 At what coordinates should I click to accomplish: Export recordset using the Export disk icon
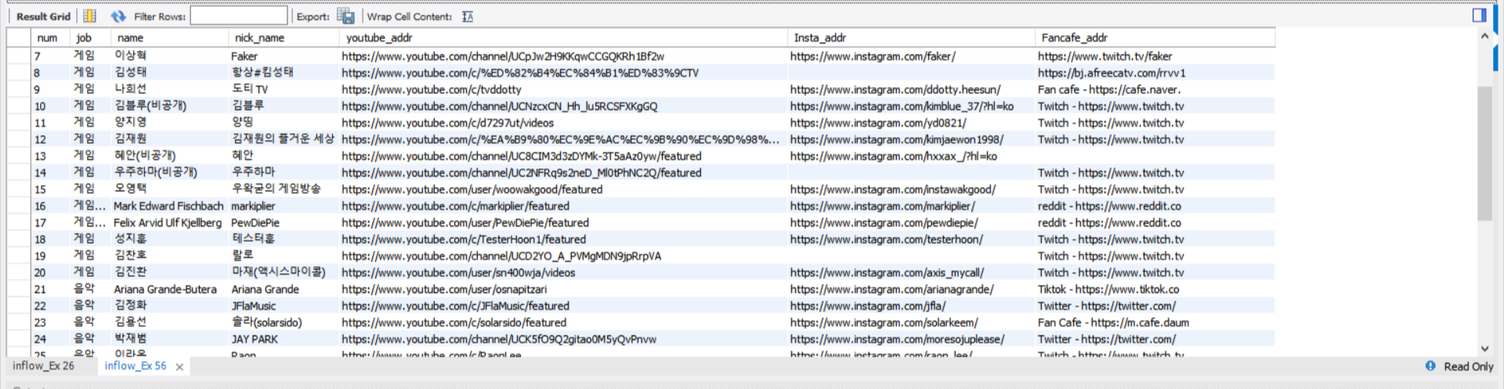pyautogui.click(x=345, y=16)
